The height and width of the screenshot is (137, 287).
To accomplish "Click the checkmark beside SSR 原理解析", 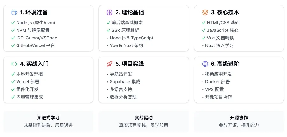I will click(x=109, y=30).
